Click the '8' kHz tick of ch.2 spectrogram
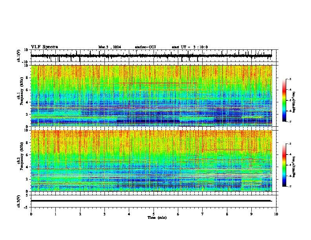Screen dimensions: 311x240 [27, 143]
